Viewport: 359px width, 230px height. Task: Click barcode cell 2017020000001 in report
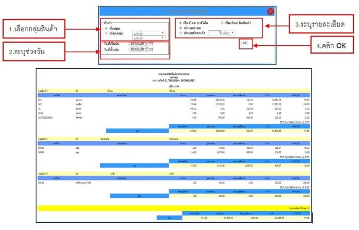(45, 118)
